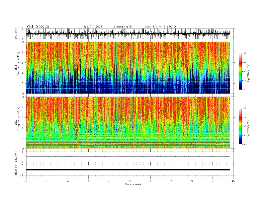Click the time axis tick label "5"
Screen dimensions: 263x203
pyautogui.click(x=130, y=181)
